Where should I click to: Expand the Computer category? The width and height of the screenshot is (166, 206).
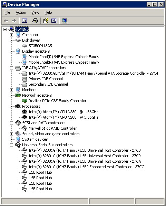pyautogui.click(x=12, y=35)
